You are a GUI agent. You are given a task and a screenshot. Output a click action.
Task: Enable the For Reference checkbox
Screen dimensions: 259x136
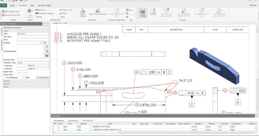(x=4, y=77)
